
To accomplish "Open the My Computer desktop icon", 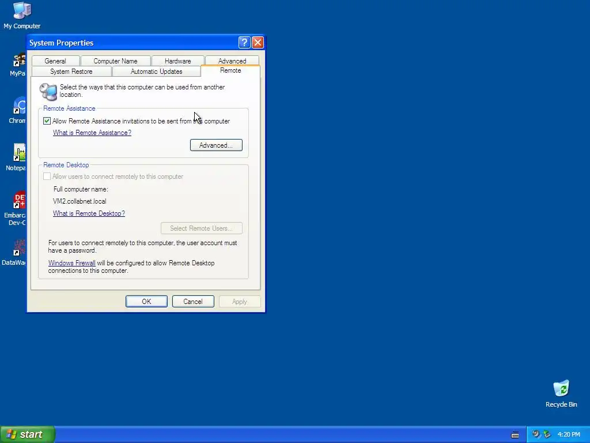I will coord(22,16).
